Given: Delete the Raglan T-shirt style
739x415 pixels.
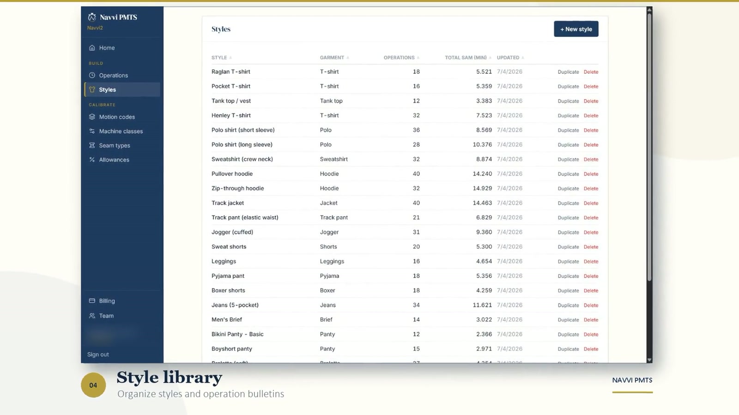Looking at the screenshot, I should click(591, 72).
